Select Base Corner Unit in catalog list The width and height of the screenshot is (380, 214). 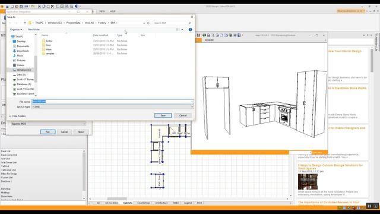click(9, 155)
